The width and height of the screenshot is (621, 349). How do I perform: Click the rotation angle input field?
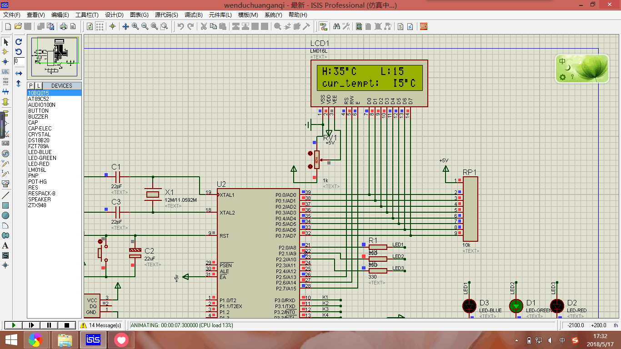(19, 61)
